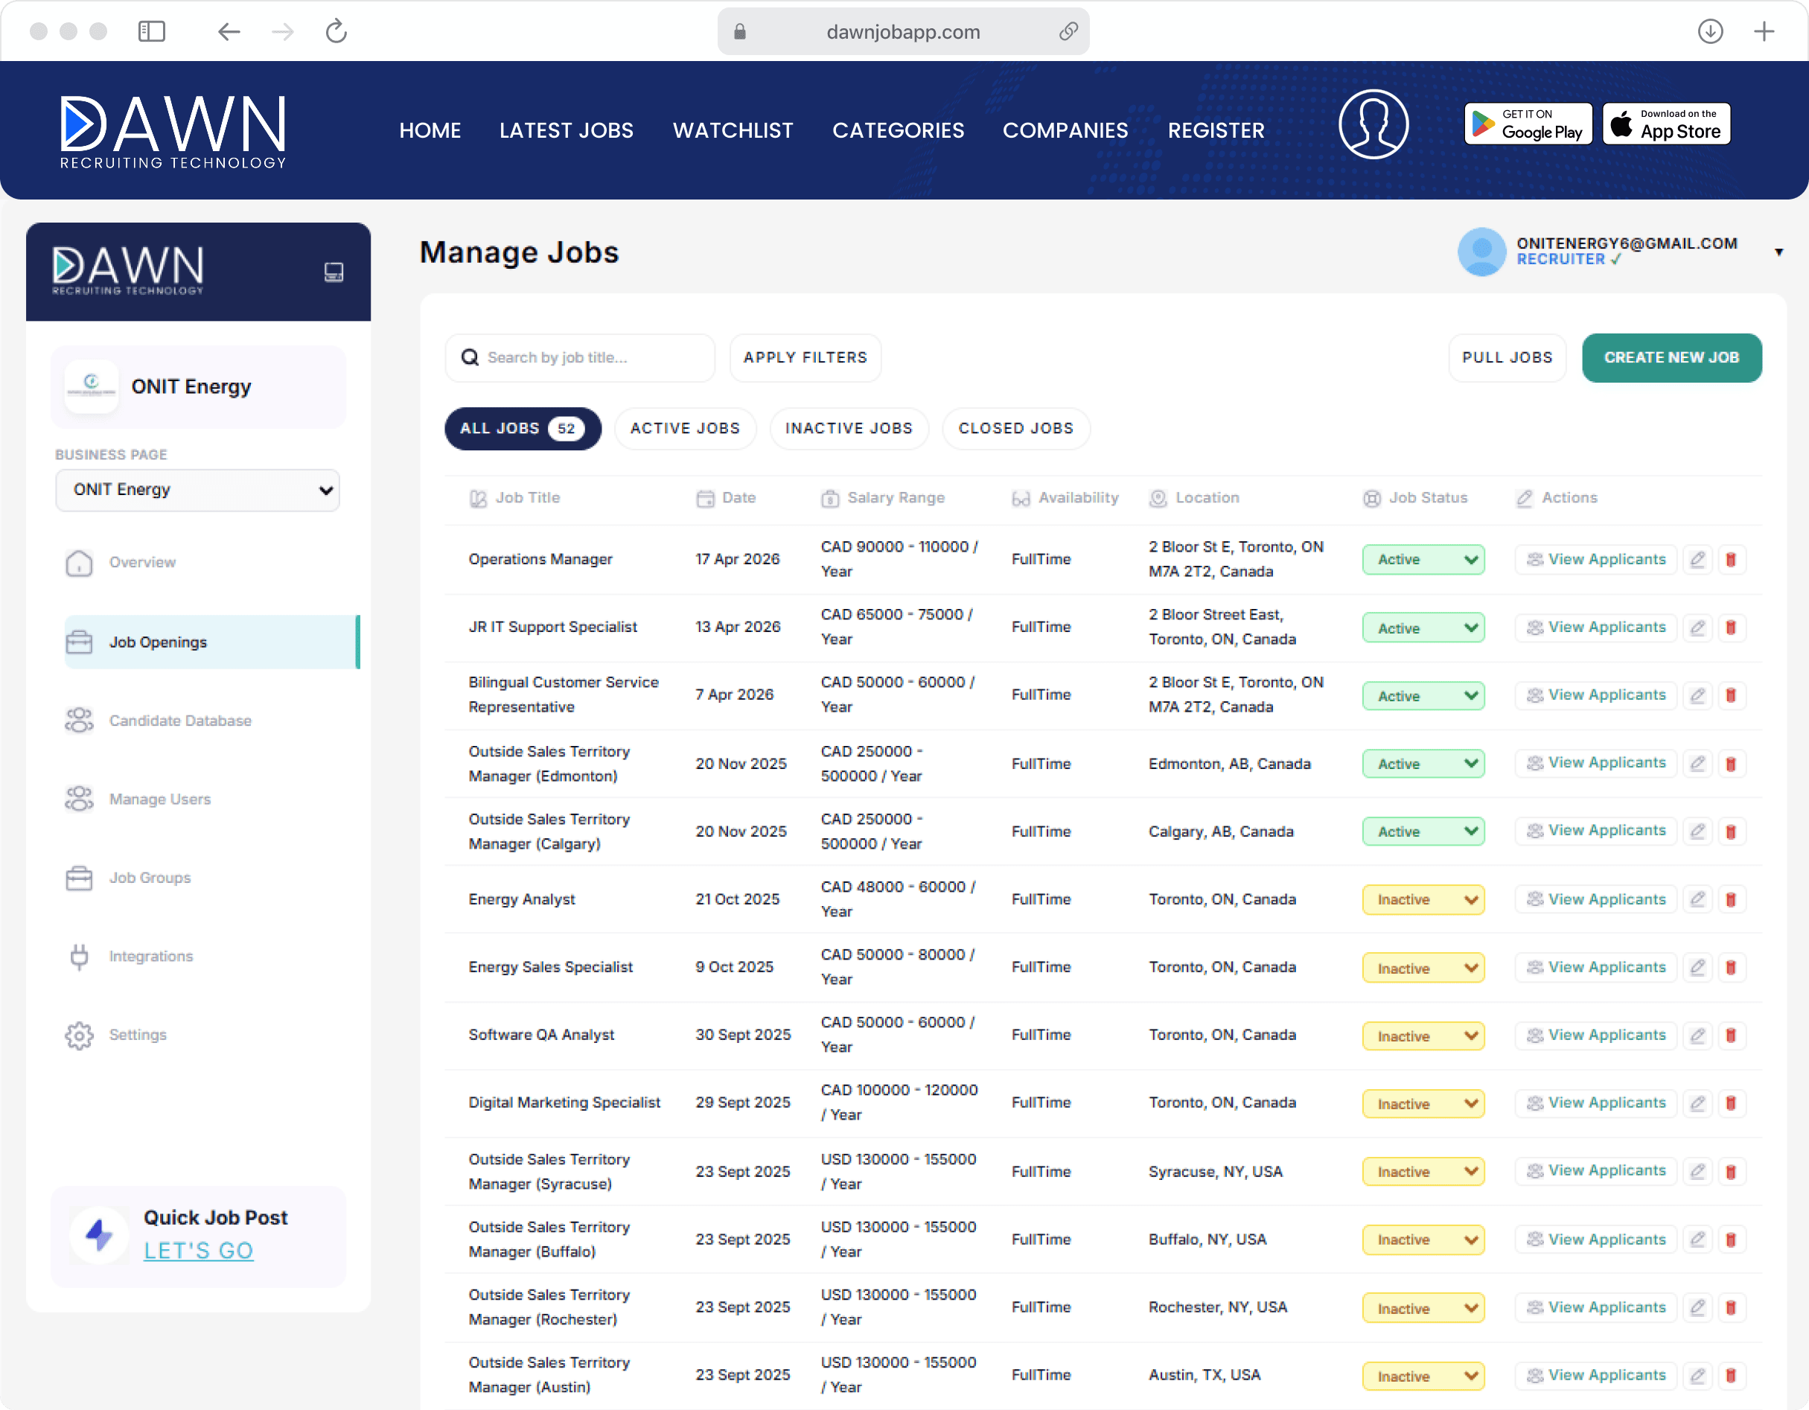
Task: Click the Job Groups briefcase icon
Action: (79, 877)
